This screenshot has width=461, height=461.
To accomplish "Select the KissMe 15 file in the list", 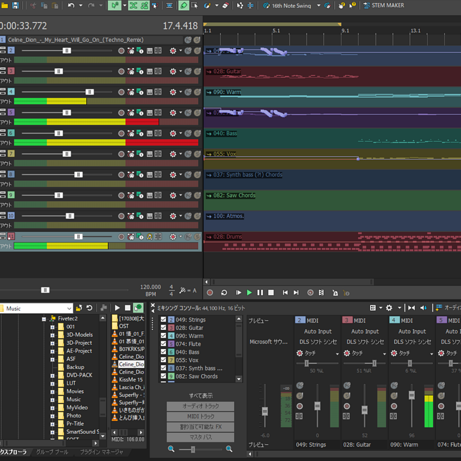I will 128,380.
